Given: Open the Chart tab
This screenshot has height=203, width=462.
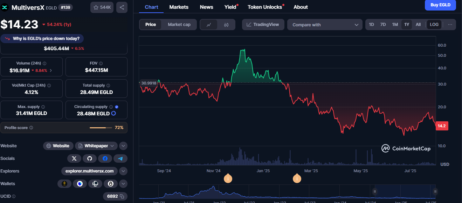Looking at the screenshot, I should click(152, 7).
